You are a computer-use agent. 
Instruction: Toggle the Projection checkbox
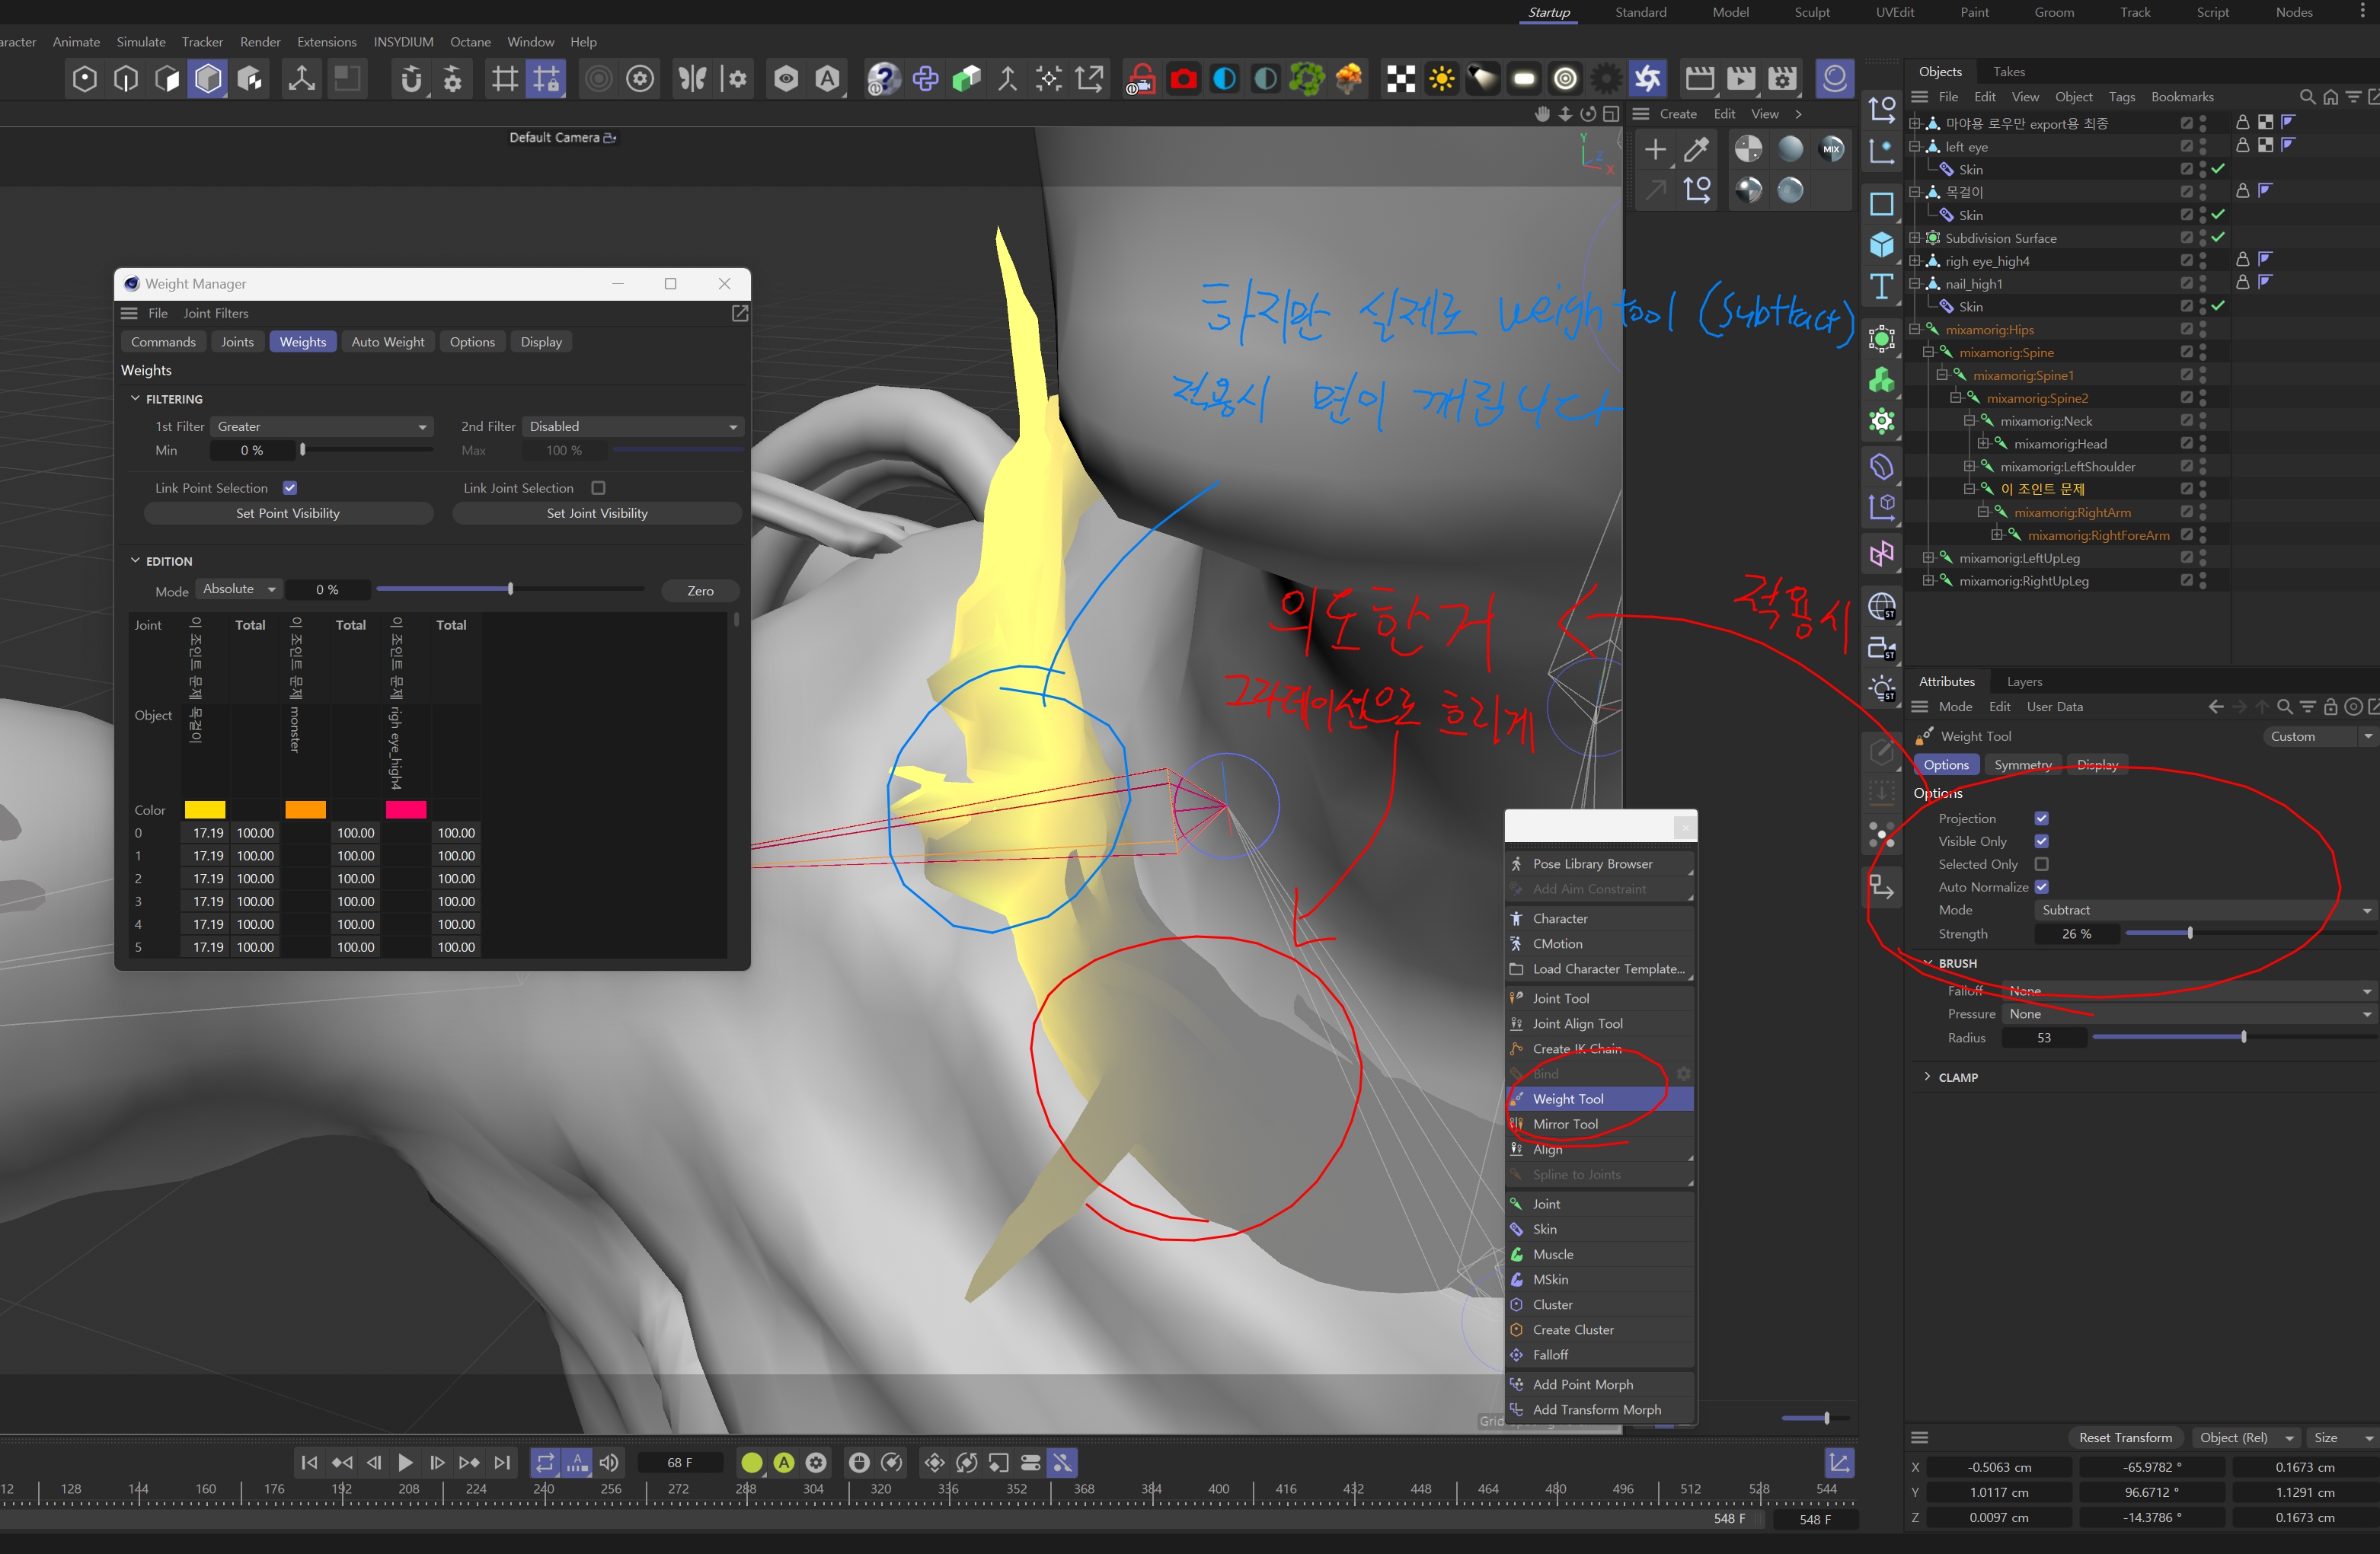click(2041, 818)
